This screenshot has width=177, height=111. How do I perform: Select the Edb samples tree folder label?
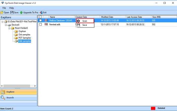tap(25, 41)
